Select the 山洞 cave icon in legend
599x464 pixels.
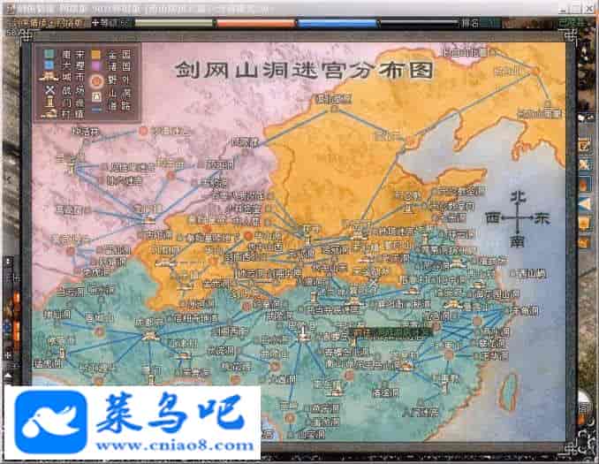pos(96,96)
